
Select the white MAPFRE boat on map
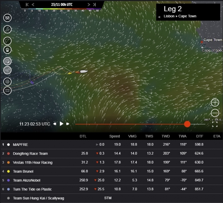pos(84,71)
